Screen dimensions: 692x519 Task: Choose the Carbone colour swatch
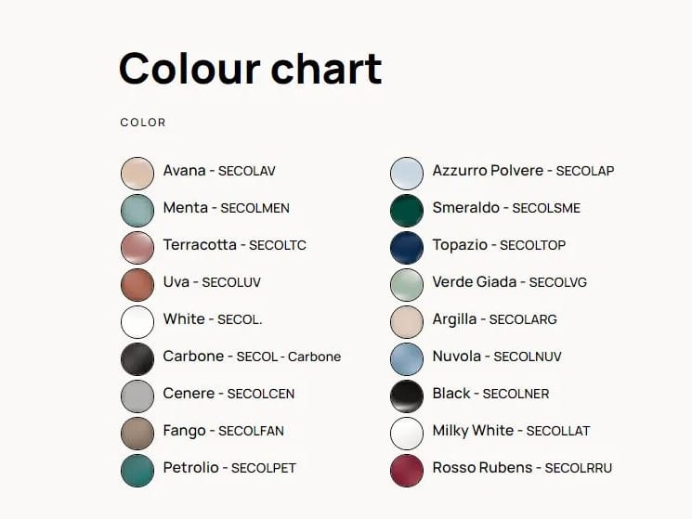coord(137,359)
